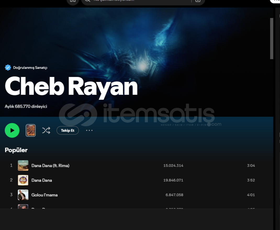Click the main view vertical scrollbar thumb
Screen dimensions: 280x230
[272, 39]
